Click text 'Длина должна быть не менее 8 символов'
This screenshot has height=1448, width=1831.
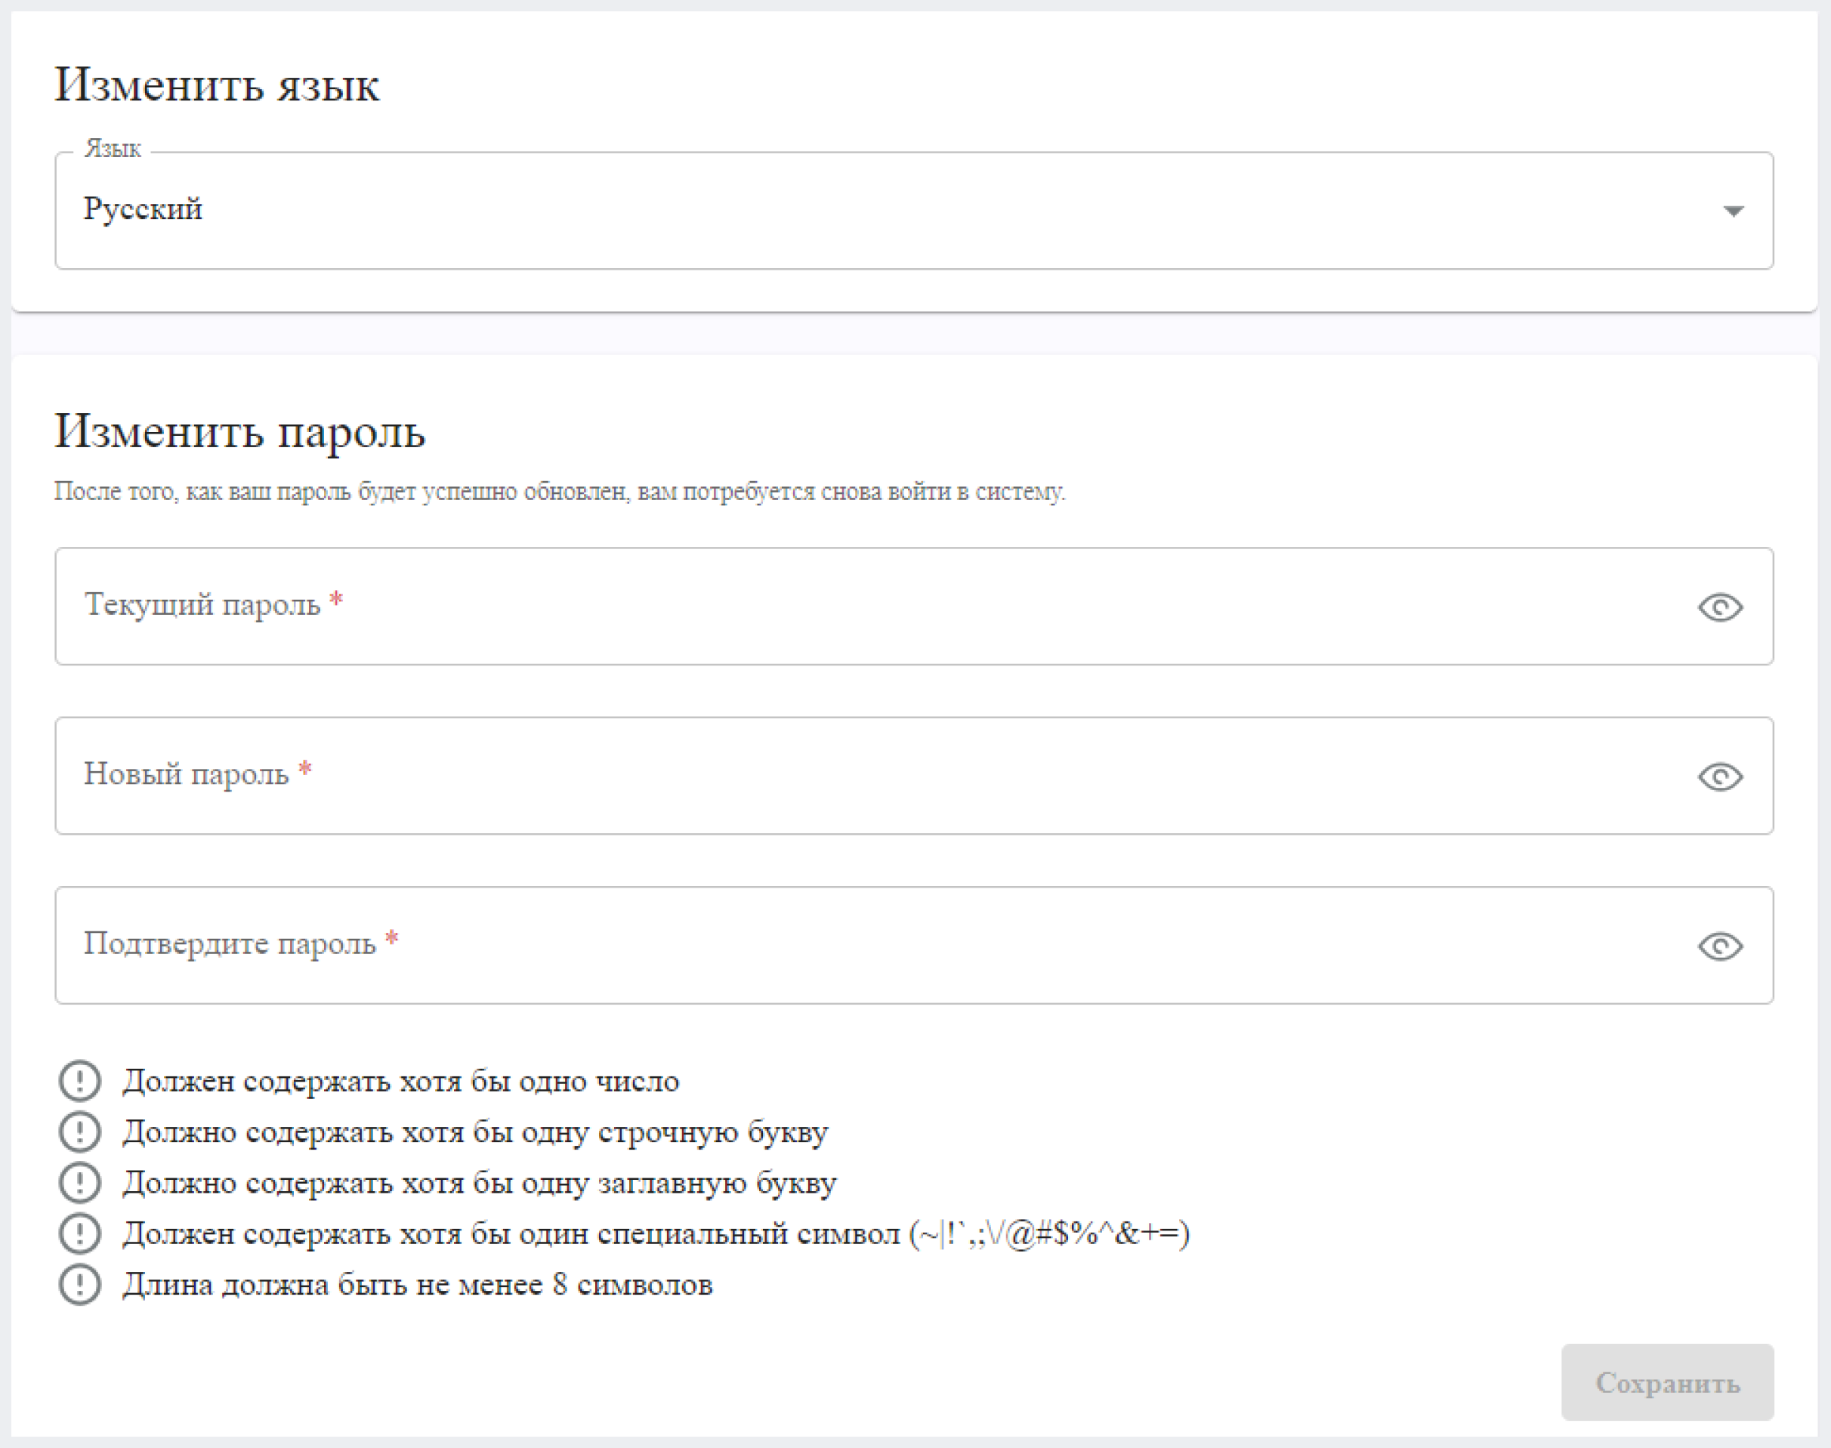point(418,1286)
